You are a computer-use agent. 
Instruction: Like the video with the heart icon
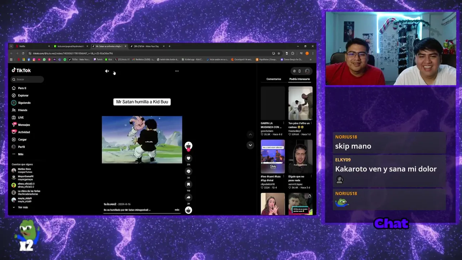click(188, 158)
